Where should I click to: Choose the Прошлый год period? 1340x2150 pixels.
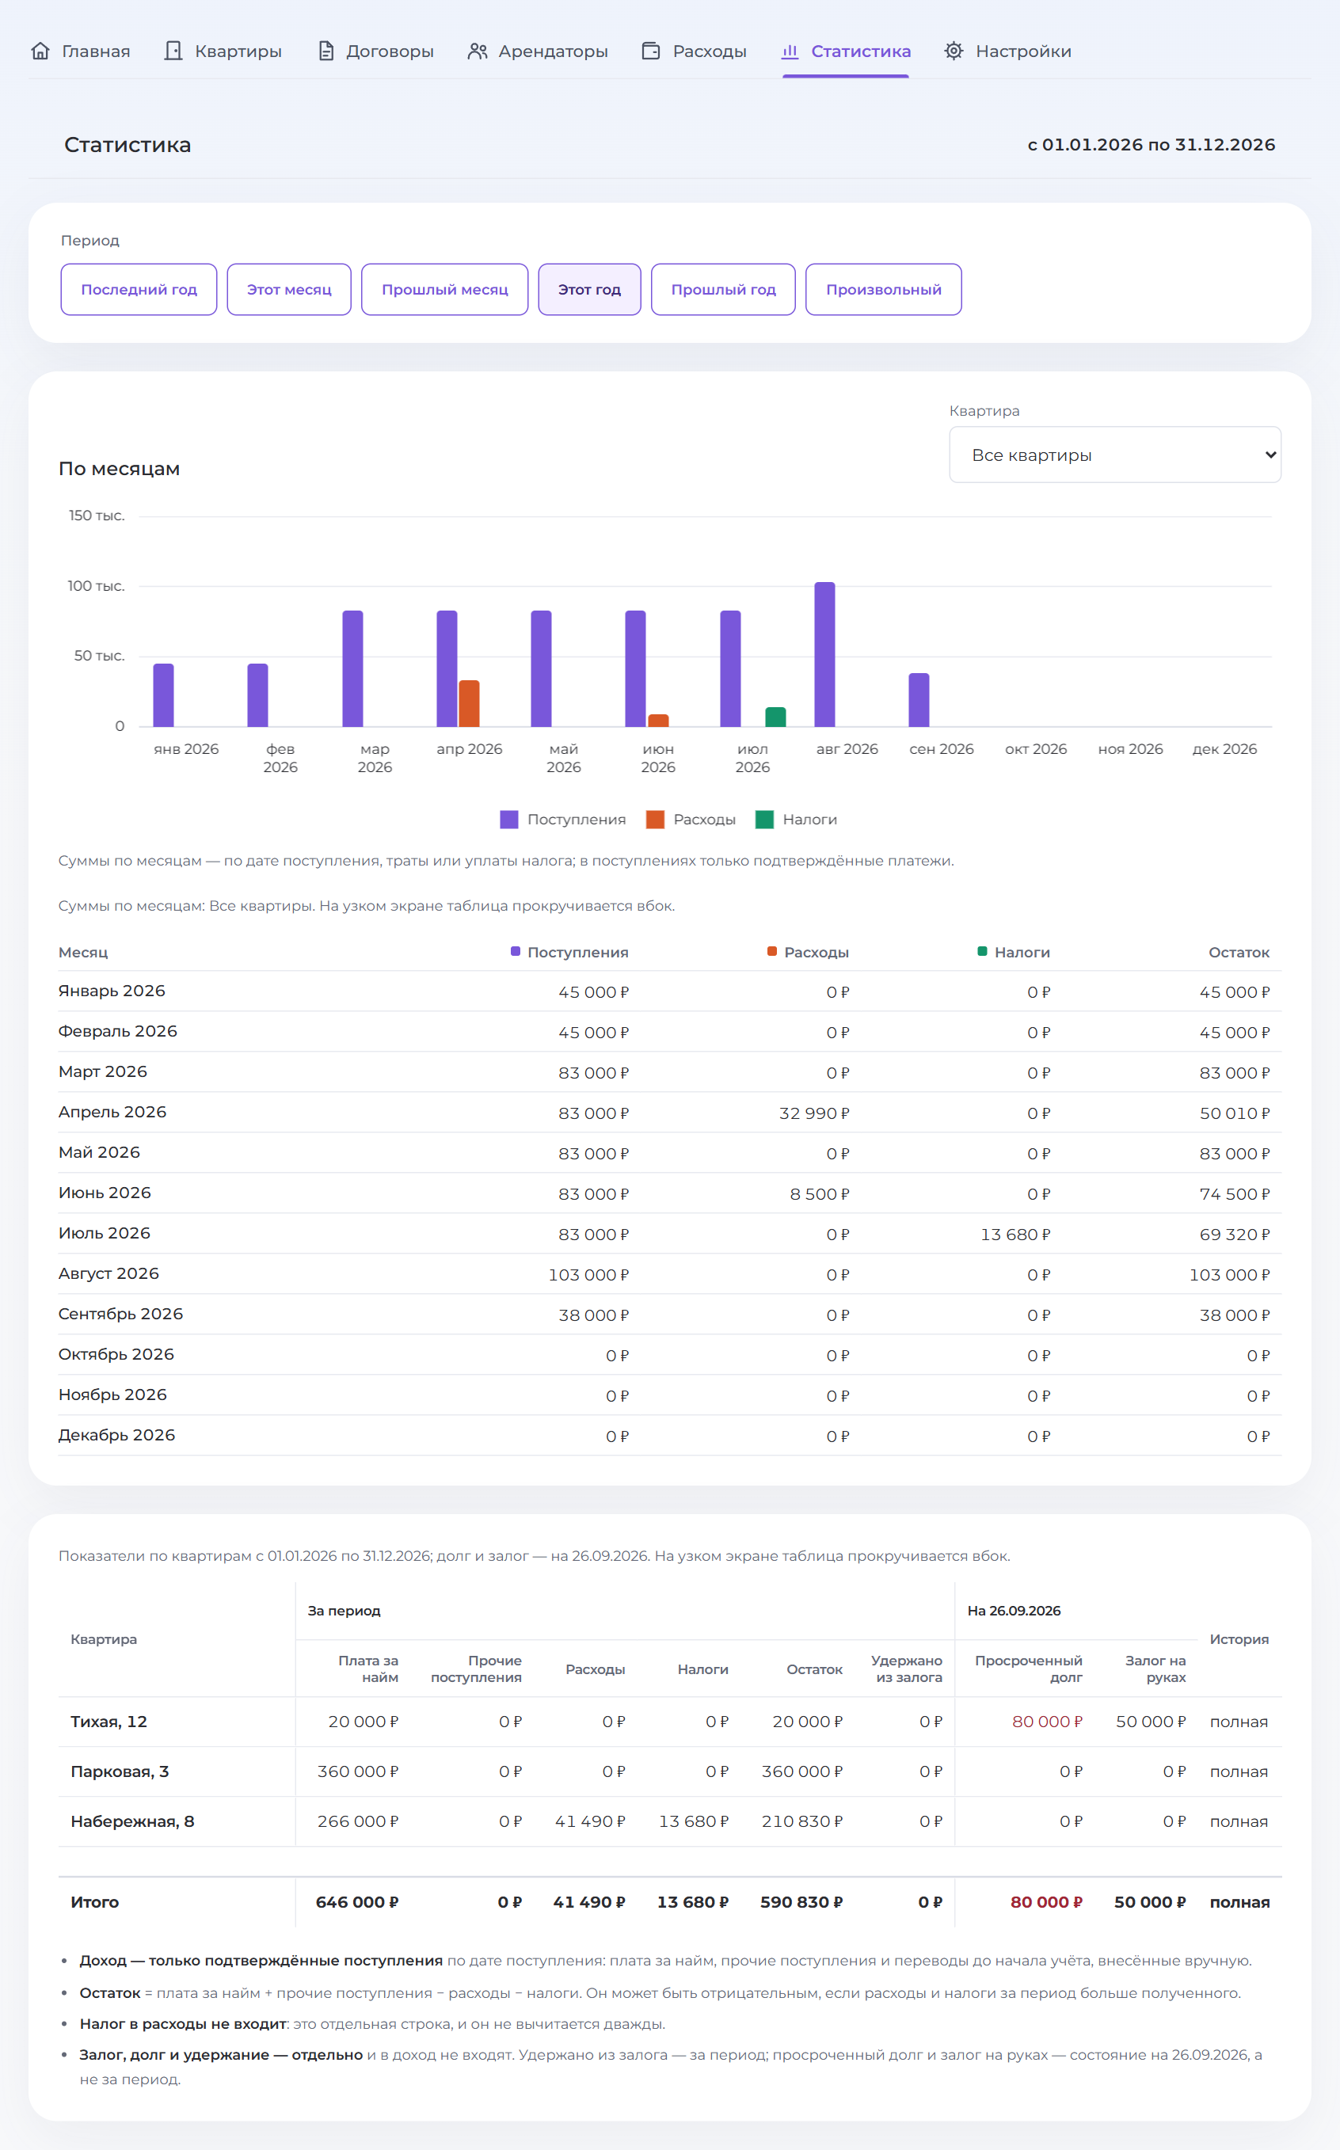point(723,290)
